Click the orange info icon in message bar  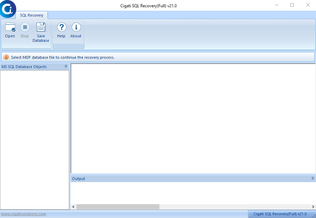[x=6, y=57]
